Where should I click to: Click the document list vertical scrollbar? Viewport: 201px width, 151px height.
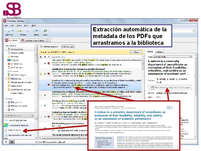point(143,64)
